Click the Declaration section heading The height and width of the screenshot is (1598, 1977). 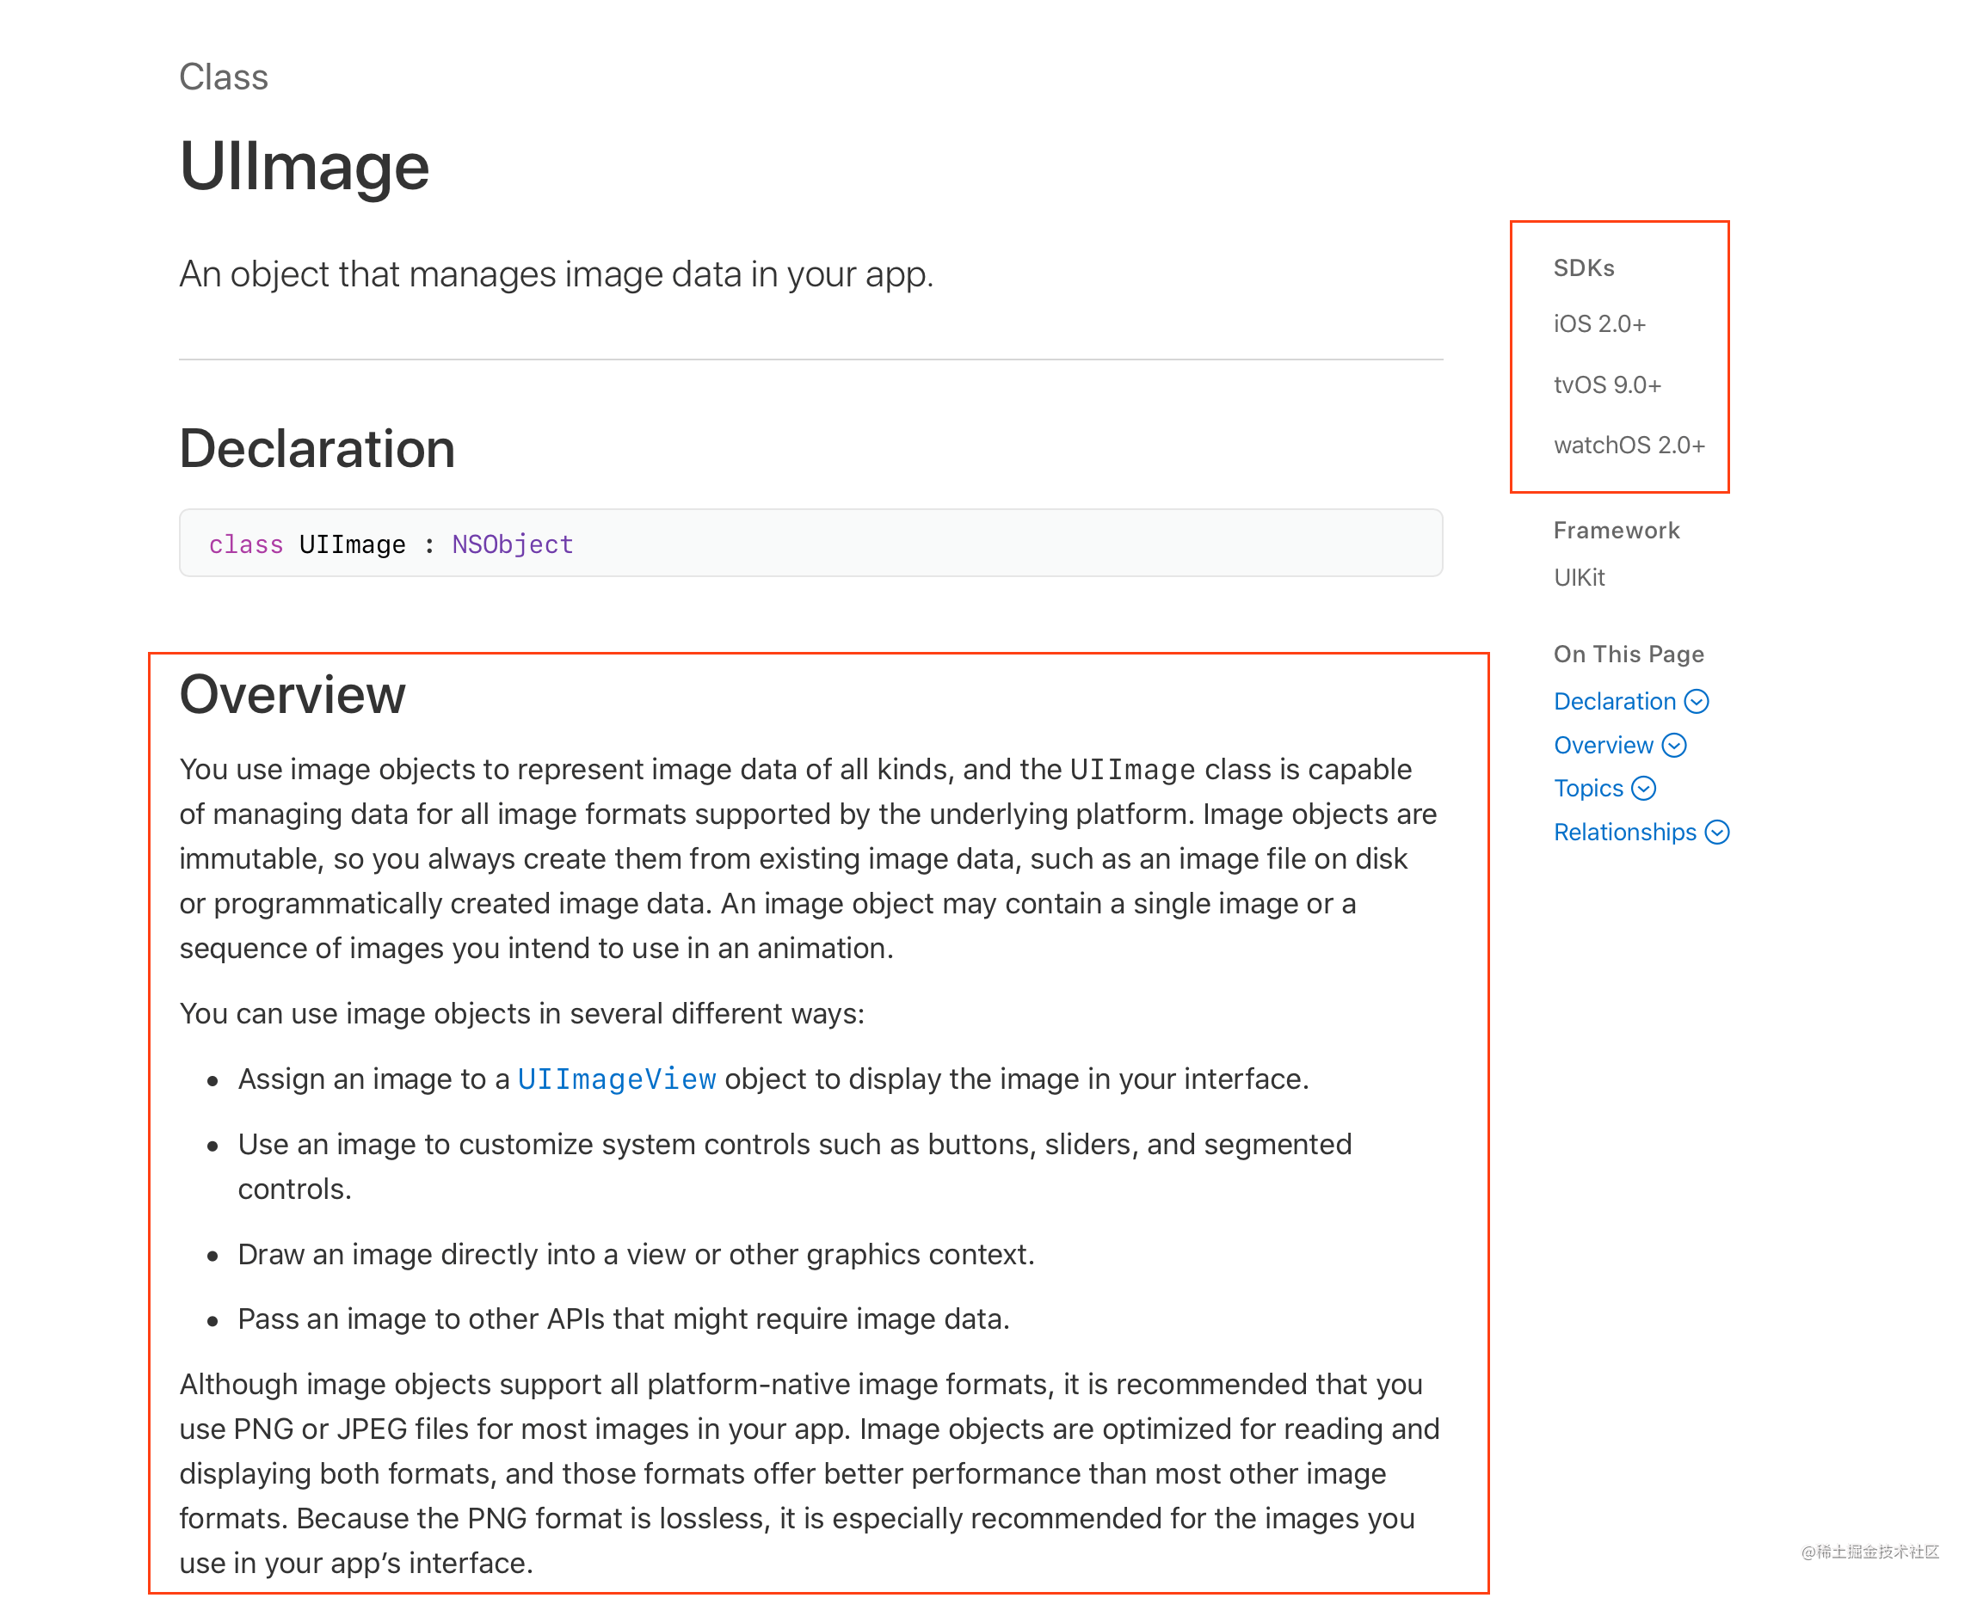click(x=317, y=448)
